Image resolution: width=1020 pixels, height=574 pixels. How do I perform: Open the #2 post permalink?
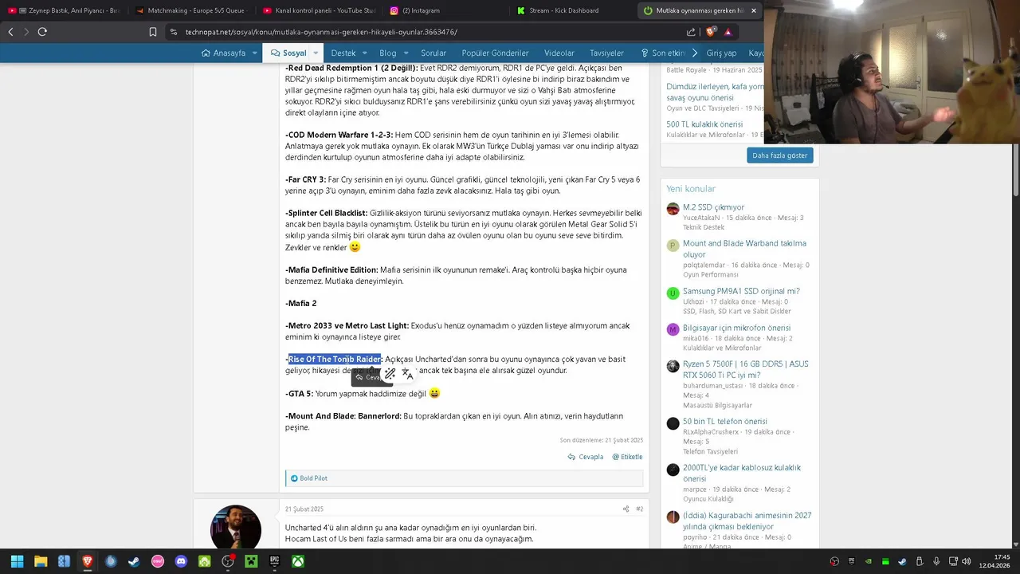click(639, 509)
